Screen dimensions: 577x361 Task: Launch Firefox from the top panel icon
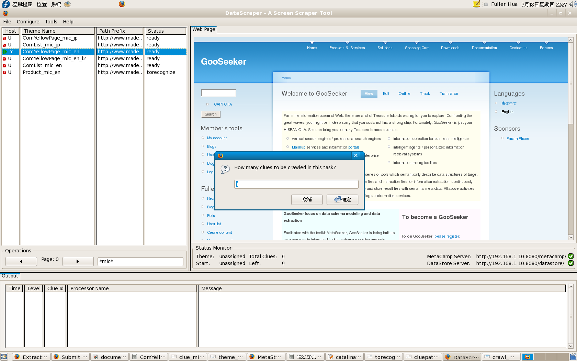(122, 4)
